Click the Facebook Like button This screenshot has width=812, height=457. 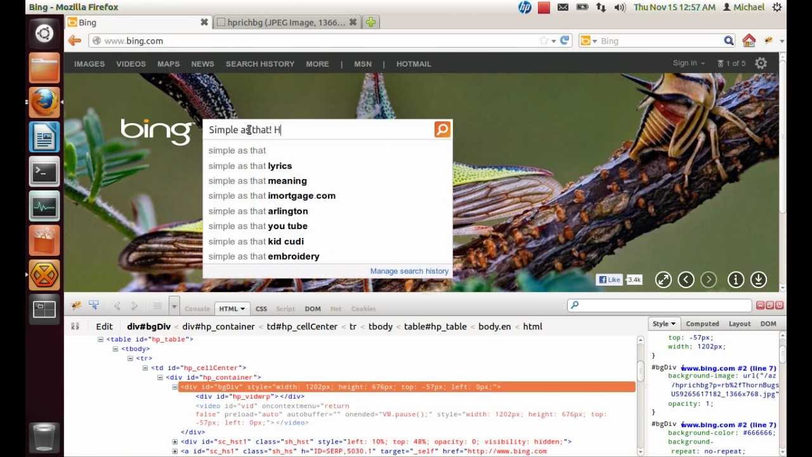pos(610,279)
